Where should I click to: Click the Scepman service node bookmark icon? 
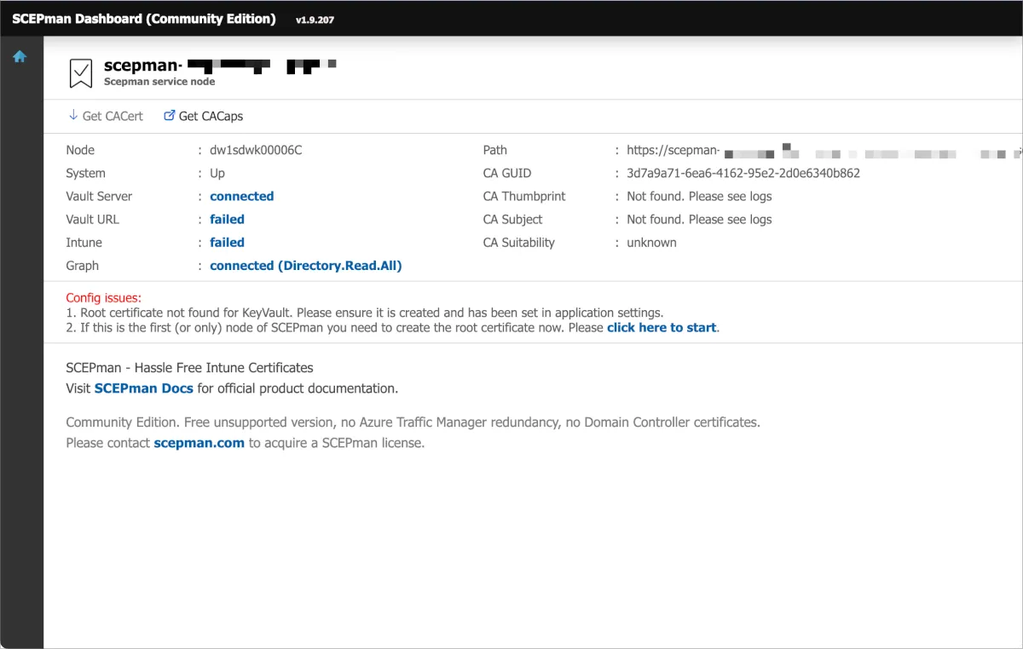tap(81, 73)
